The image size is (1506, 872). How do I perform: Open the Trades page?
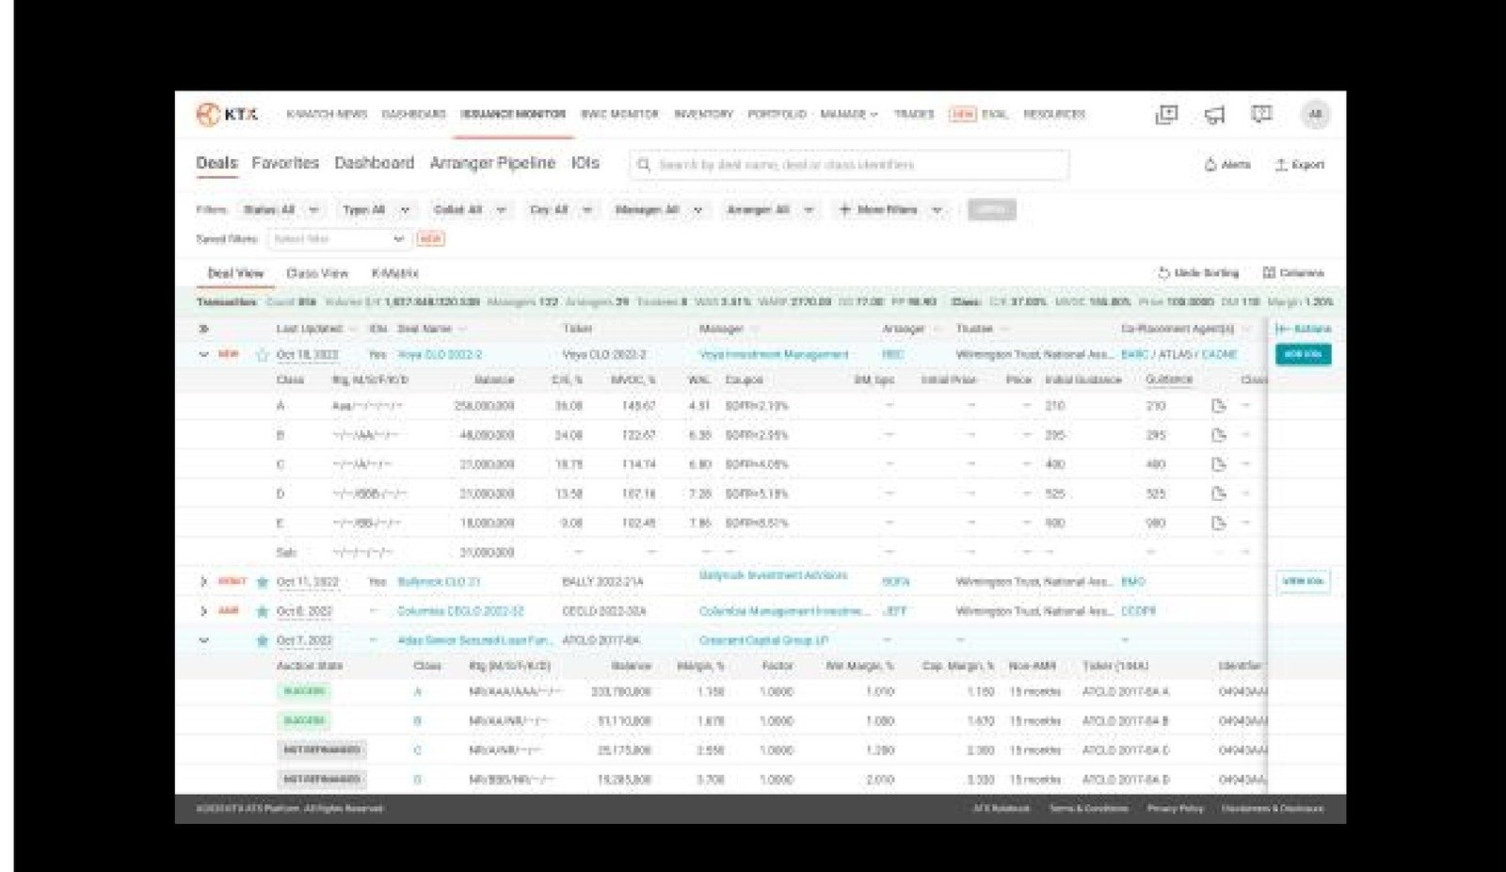coord(913,114)
